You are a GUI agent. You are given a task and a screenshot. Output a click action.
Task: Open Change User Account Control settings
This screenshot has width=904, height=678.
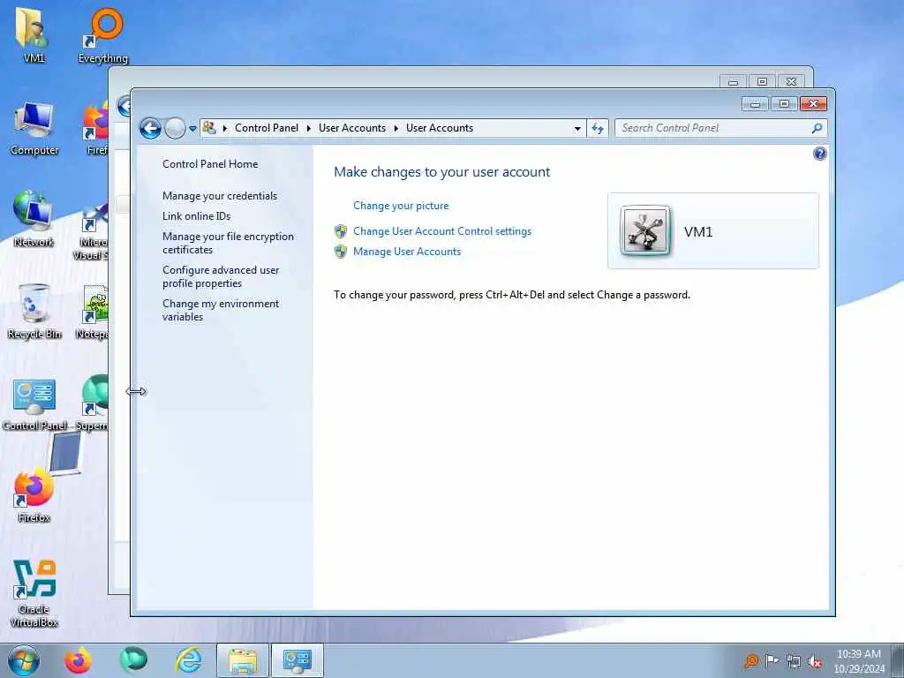point(442,231)
